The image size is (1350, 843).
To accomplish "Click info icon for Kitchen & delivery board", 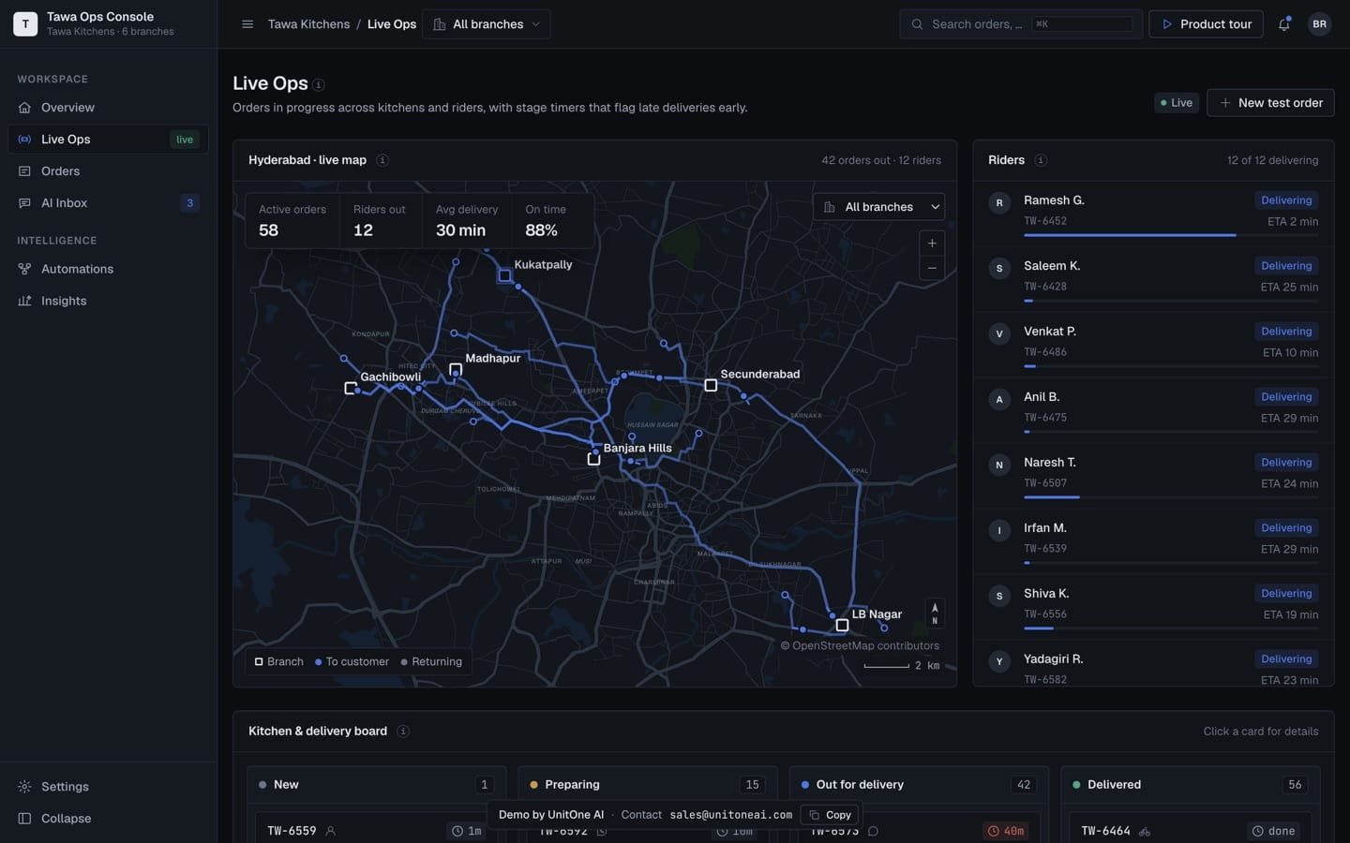I will point(403,732).
